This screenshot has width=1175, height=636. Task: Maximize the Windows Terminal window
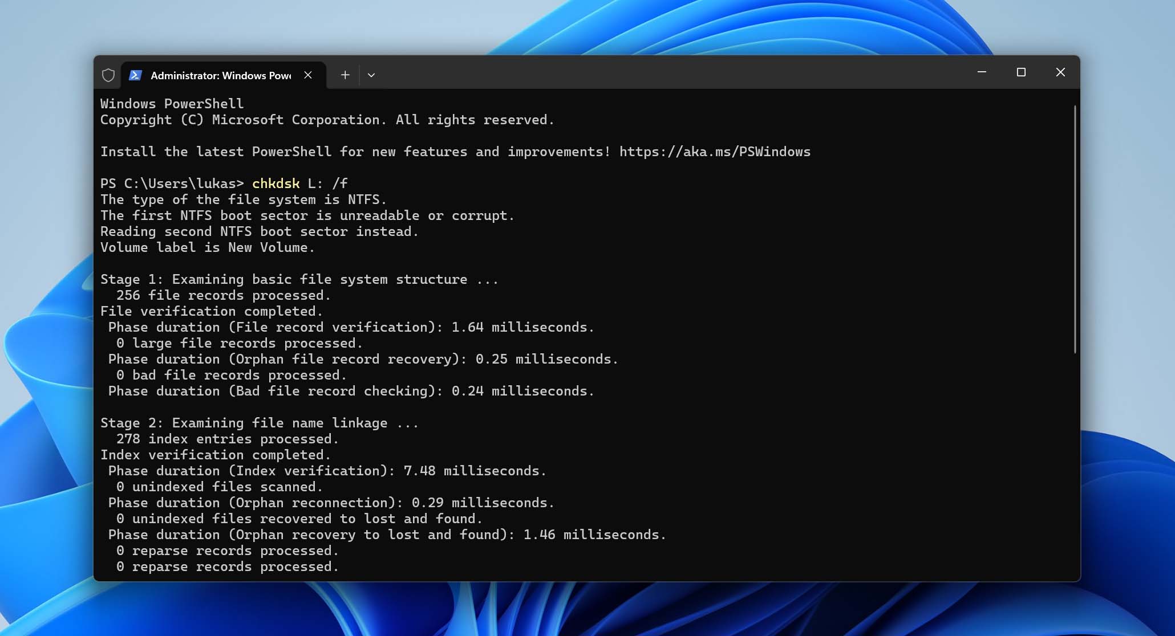click(x=1021, y=72)
